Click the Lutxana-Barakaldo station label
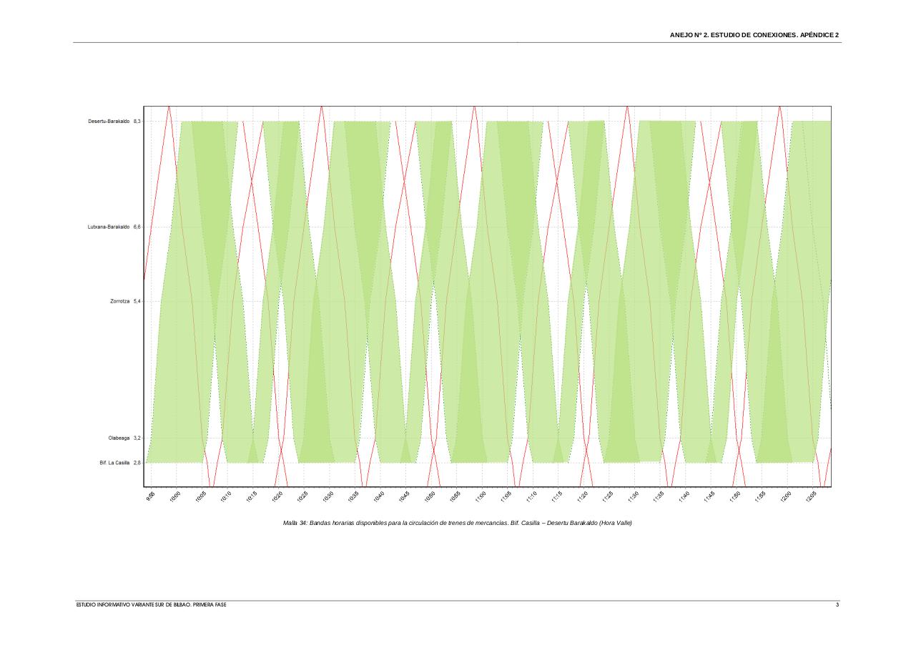916x648 pixels. pyautogui.click(x=109, y=227)
